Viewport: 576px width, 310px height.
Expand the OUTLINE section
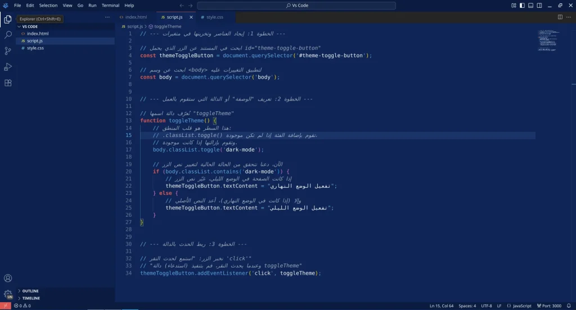(x=65, y=291)
